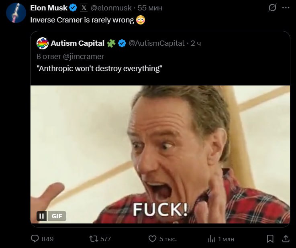Bookmark this post
This screenshot has height=248, width=296.
(270, 239)
